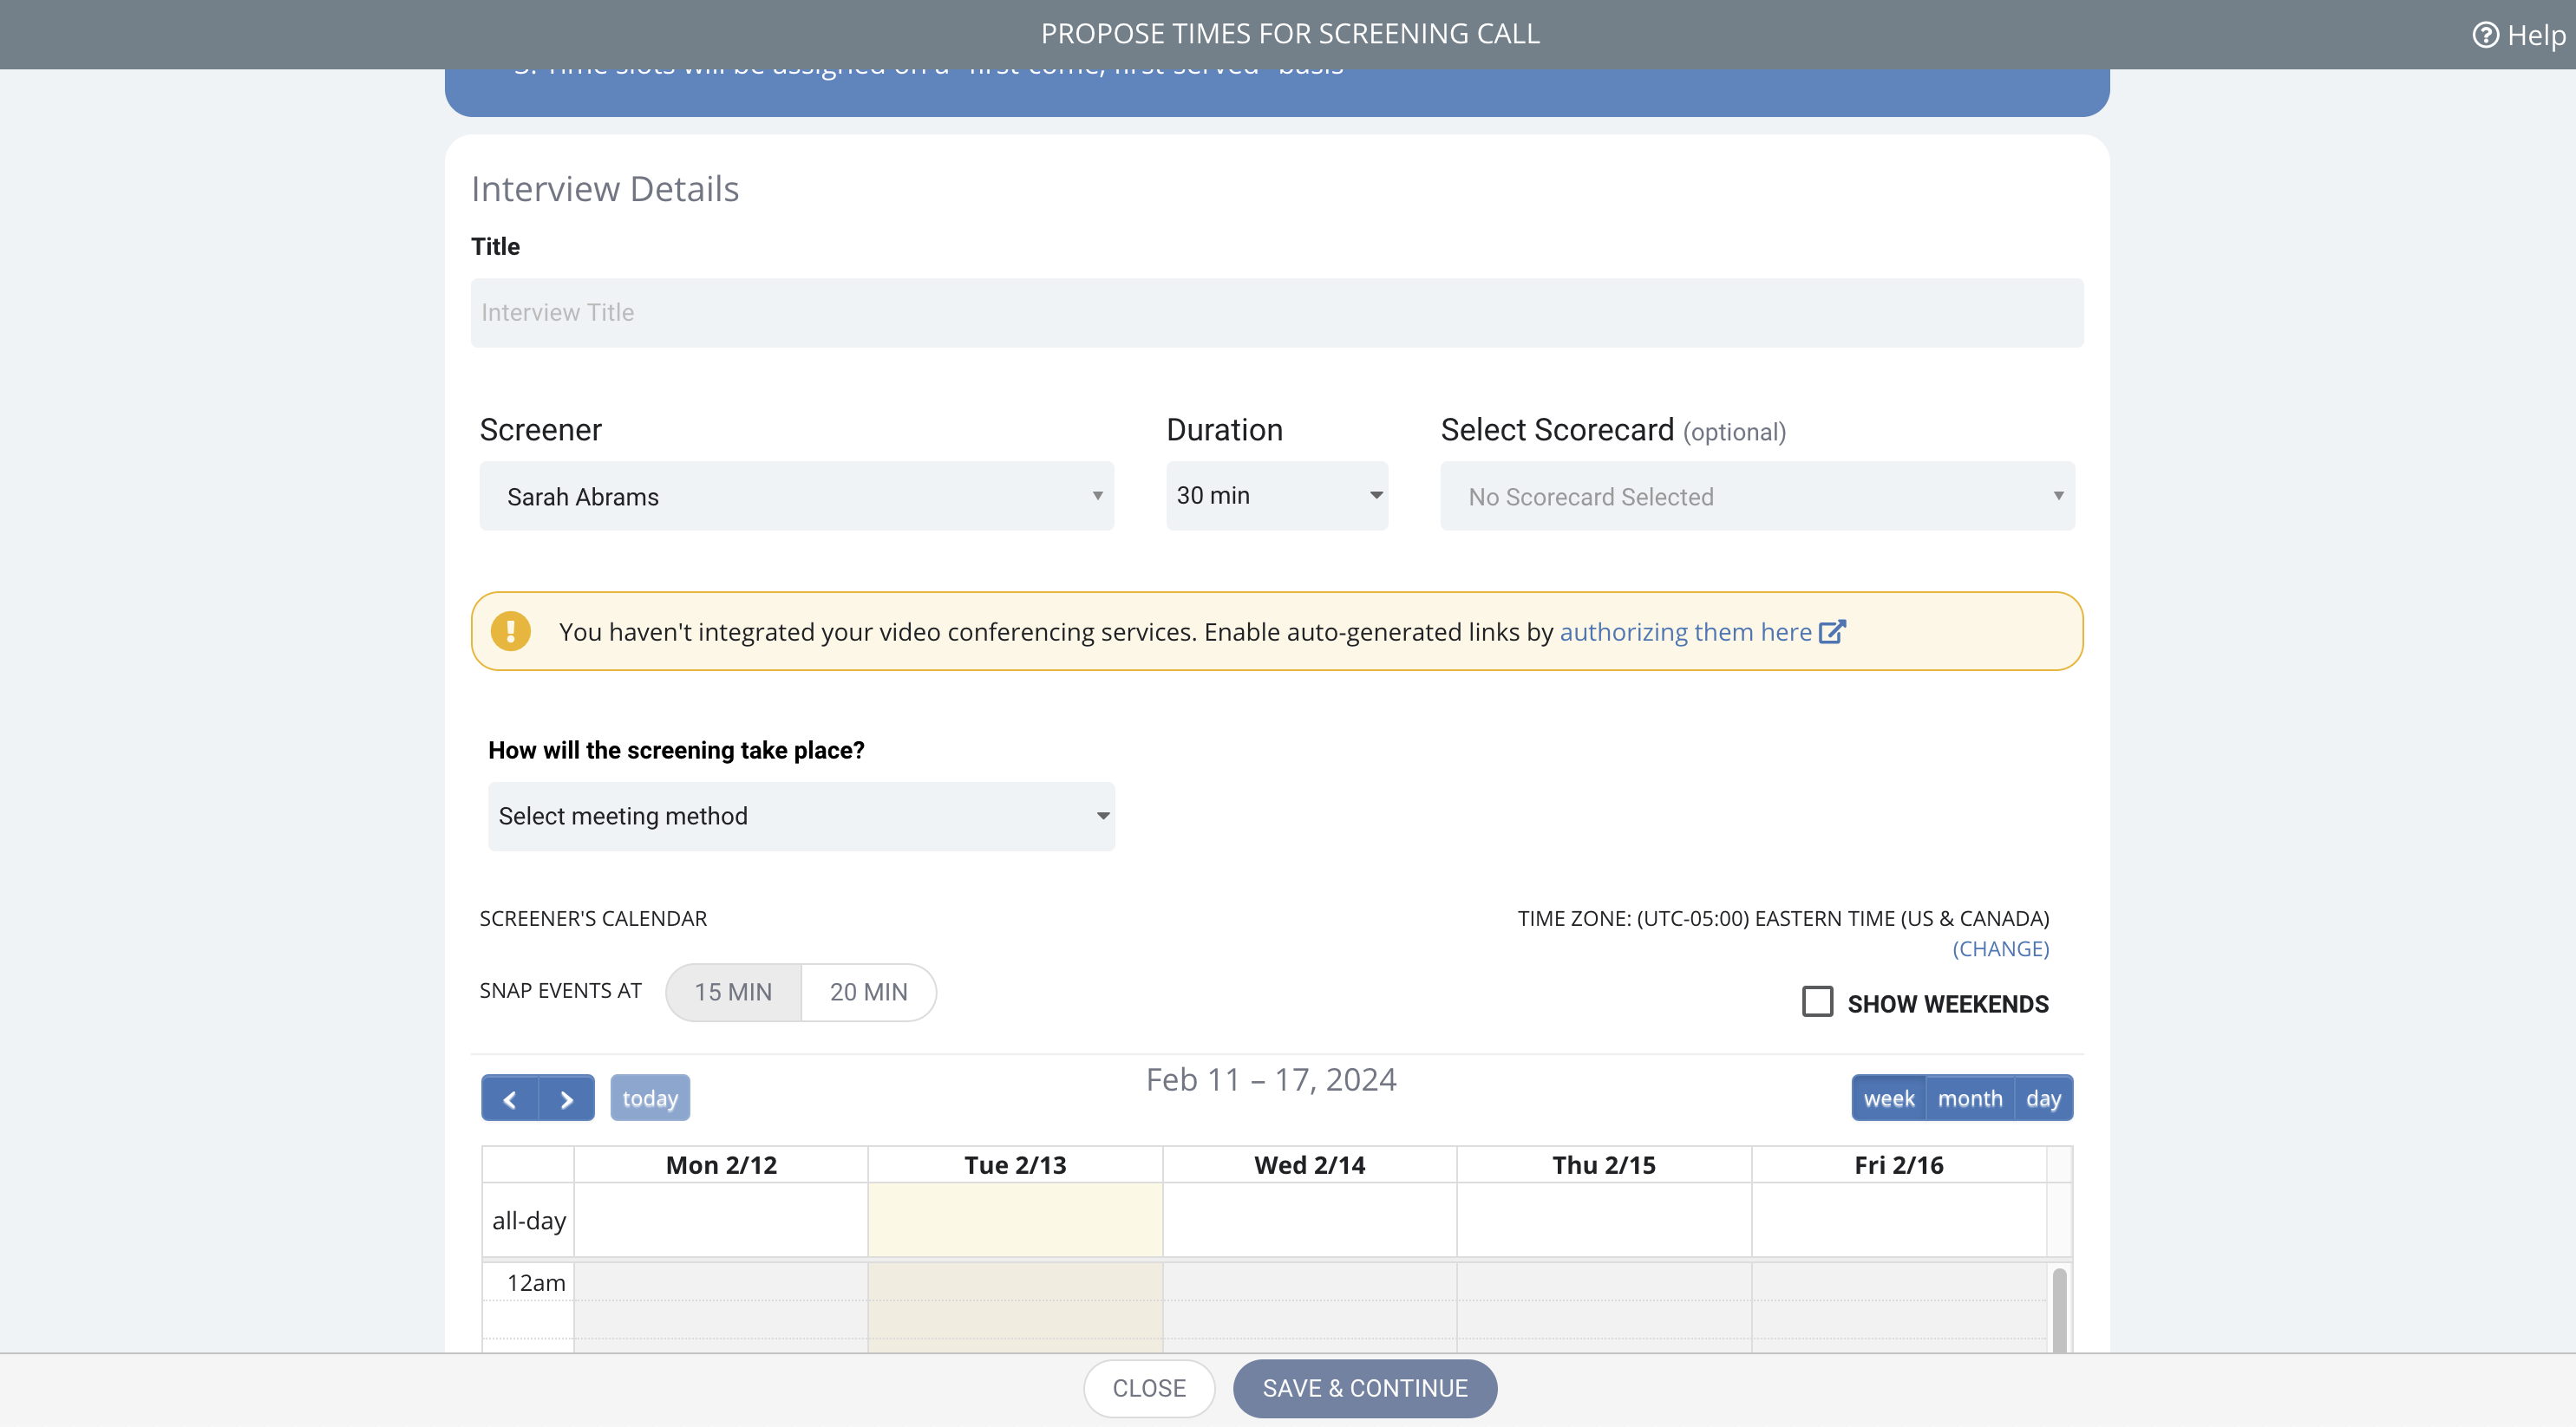Click the 'Feb 11 – 17, 2024' date range title
The height and width of the screenshot is (1427, 2576).
[1271, 1080]
